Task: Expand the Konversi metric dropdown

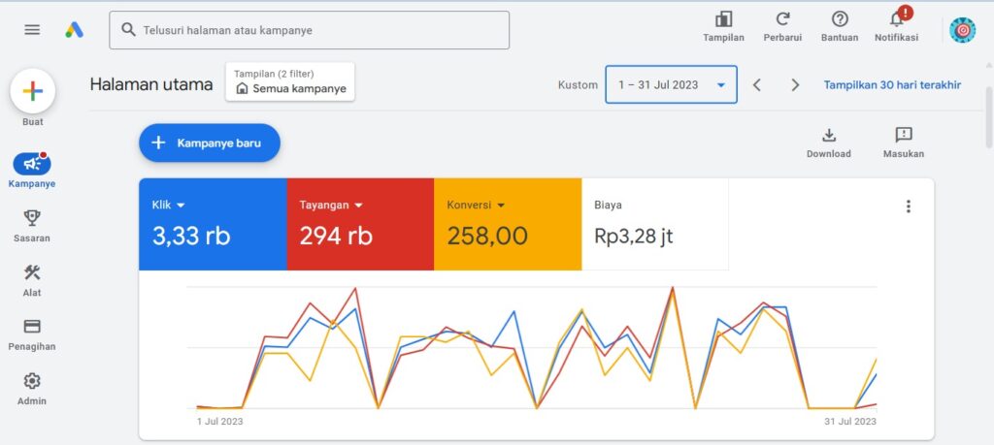Action: coord(501,206)
